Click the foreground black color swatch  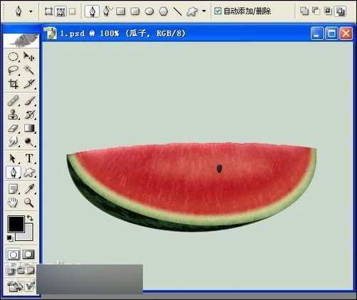pos(16,224)
